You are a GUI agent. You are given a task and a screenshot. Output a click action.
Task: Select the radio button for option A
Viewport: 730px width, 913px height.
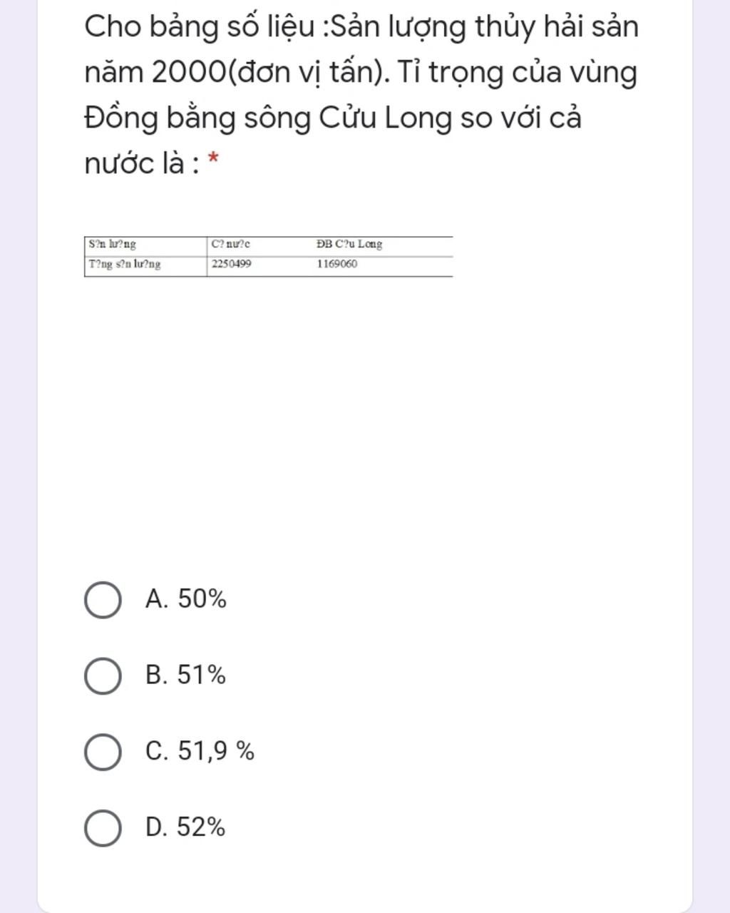click(103, 599)
